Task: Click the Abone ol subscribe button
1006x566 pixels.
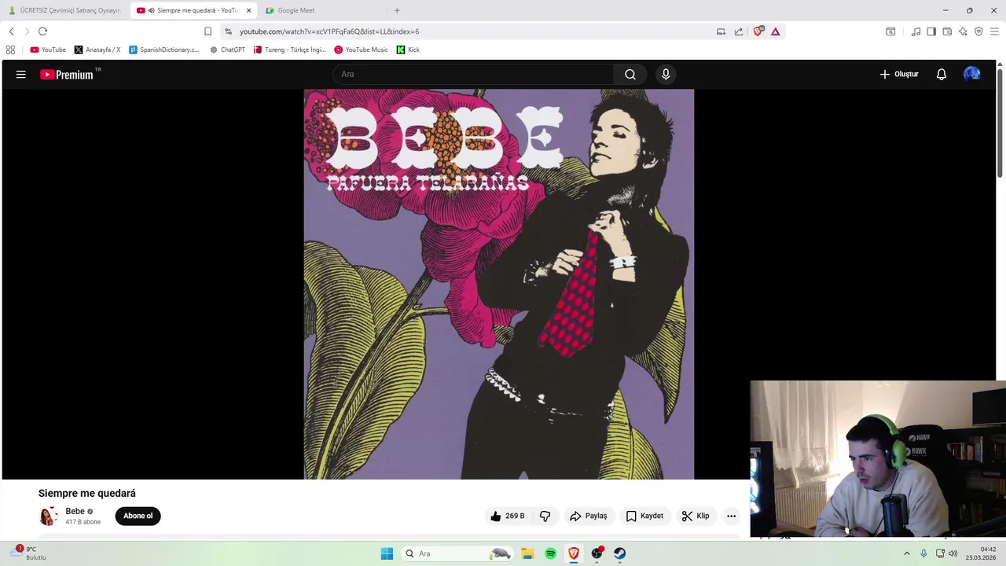Action: (138, 516)
